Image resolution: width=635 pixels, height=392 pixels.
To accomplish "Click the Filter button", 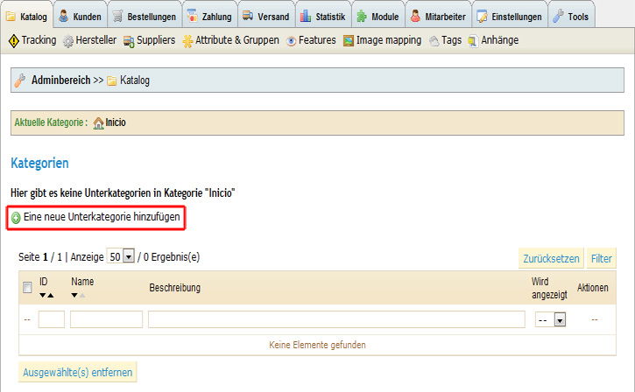I will tap(602, 258).
